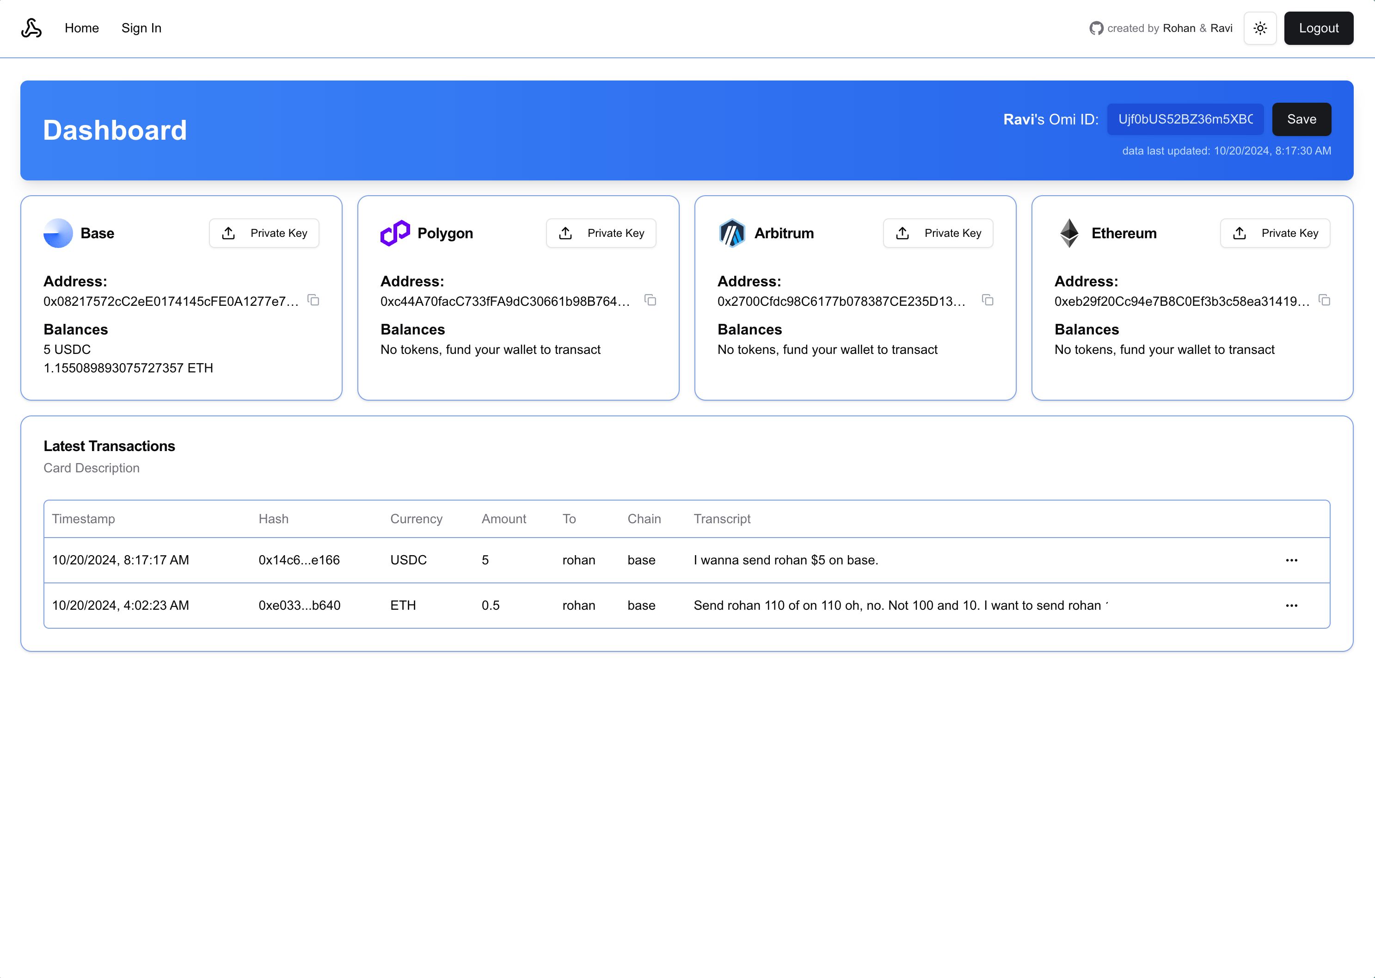Click the Sign In menu item

coord(141,29)
